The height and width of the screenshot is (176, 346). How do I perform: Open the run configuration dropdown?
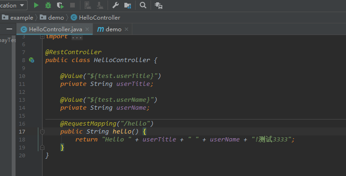click(x=13, y=5)
